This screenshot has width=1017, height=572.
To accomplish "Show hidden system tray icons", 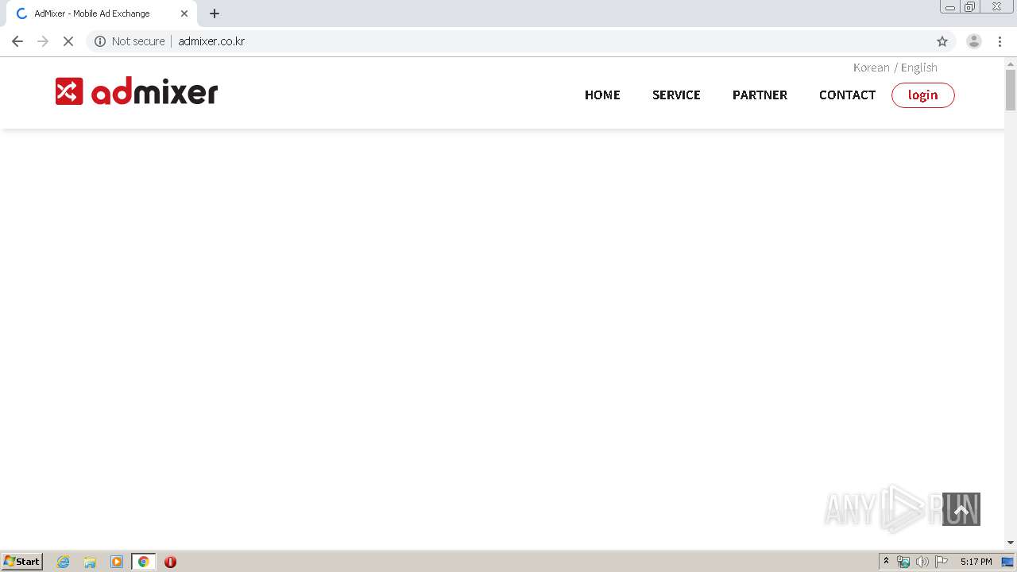I will 887,562.
